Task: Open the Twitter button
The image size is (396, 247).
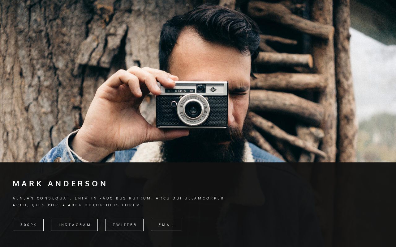Action: pyautogui.click(x=124, y=225)
